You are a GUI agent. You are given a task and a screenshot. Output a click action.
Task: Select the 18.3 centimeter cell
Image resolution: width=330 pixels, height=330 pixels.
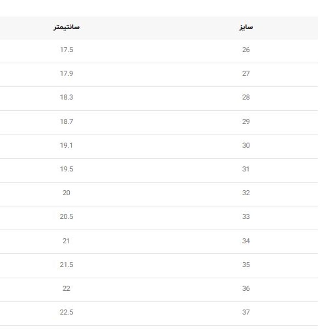pyautogui.click(x=66, y=97)
